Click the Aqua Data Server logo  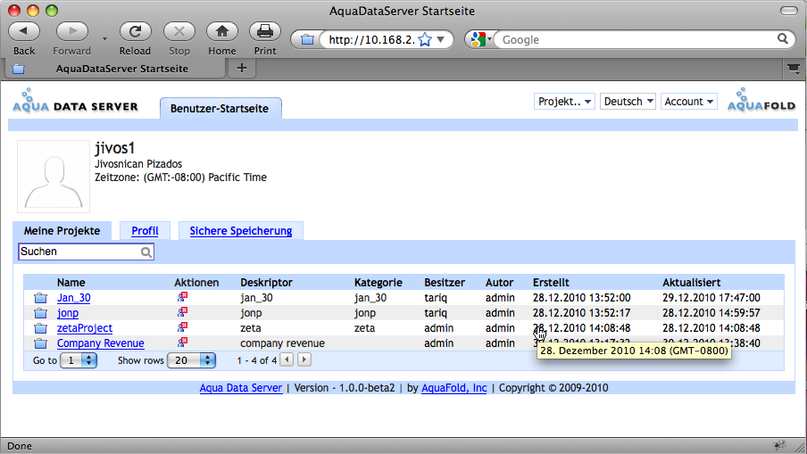(75, 100)
